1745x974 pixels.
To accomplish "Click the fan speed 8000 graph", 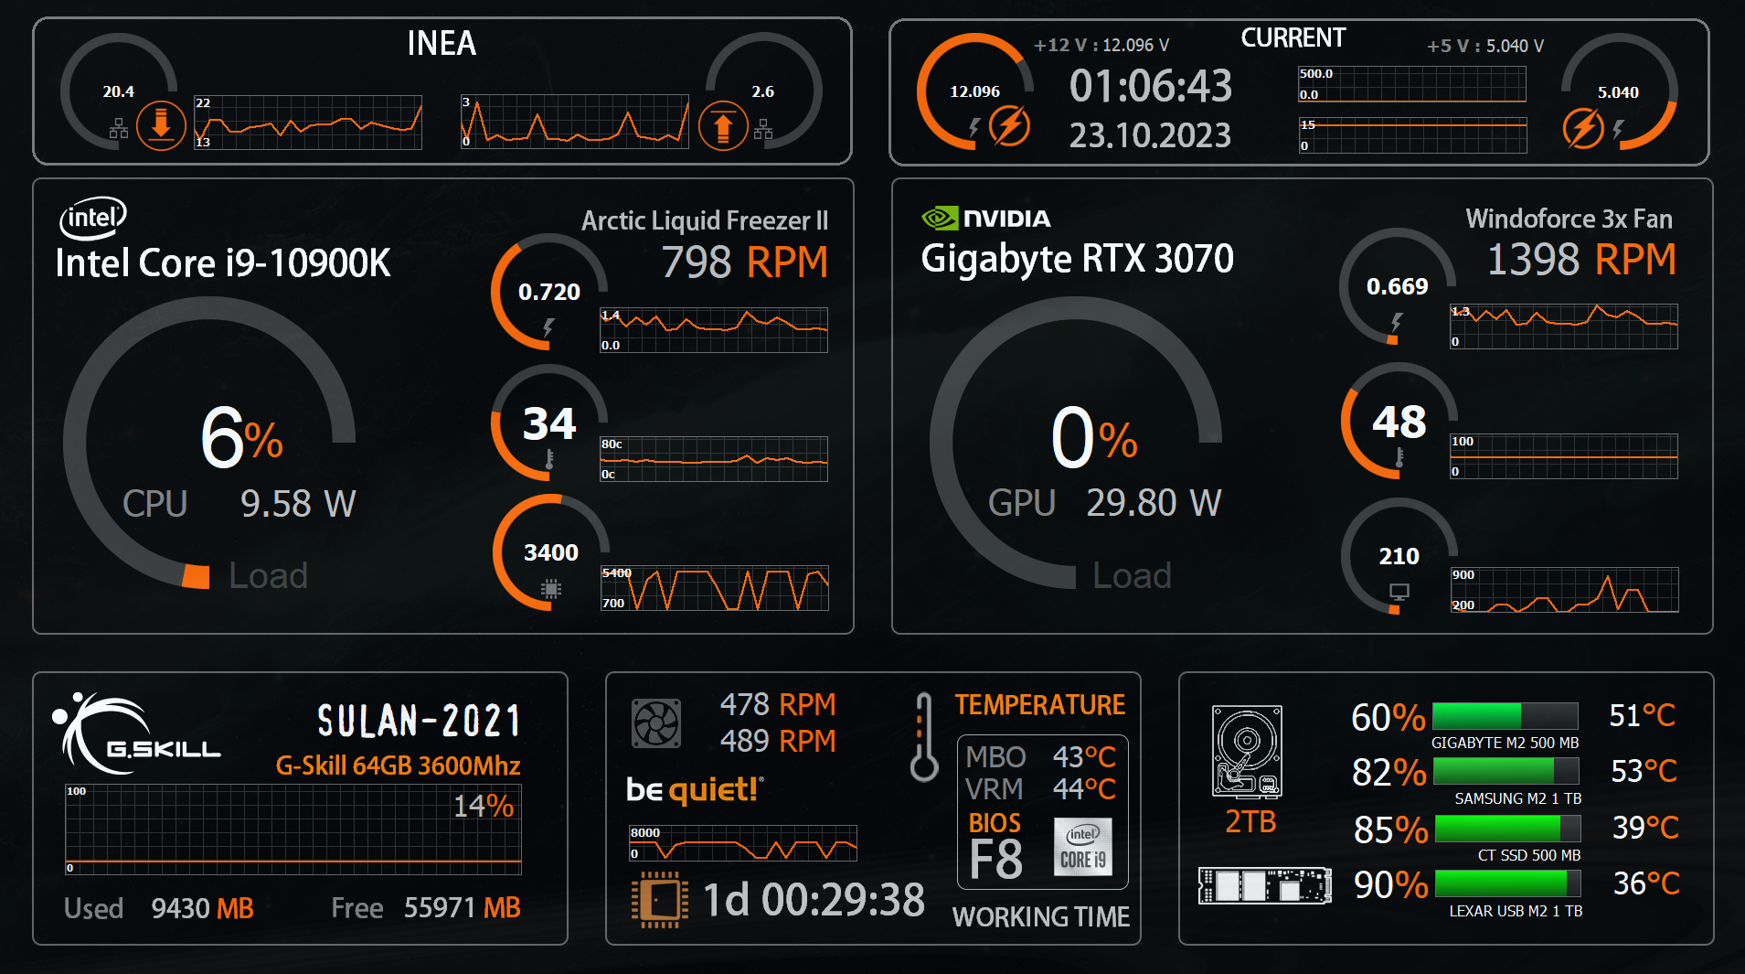I will (x=743, y=843).
